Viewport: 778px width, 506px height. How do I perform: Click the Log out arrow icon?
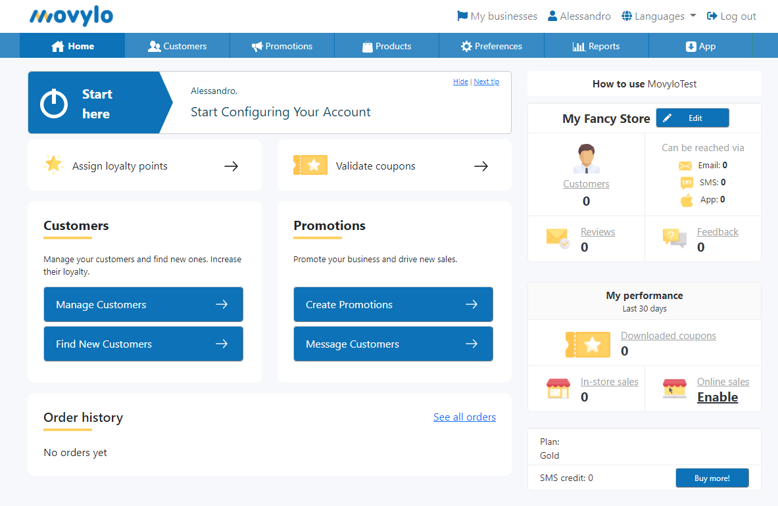click(712, 16)
